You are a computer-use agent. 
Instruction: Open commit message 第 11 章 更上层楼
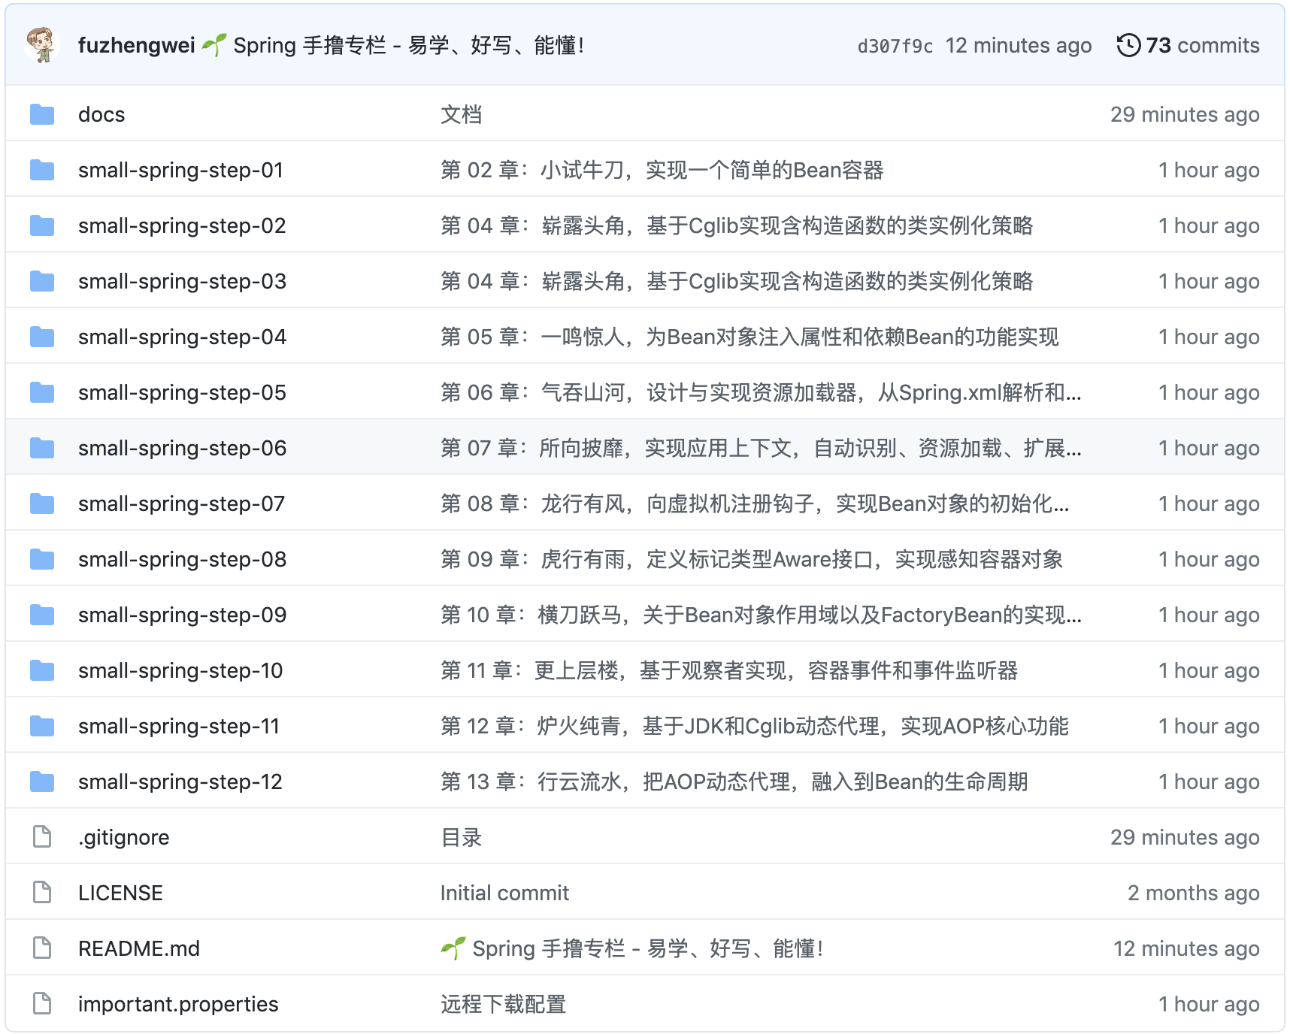pyautogui.click(x=729, y=670)
